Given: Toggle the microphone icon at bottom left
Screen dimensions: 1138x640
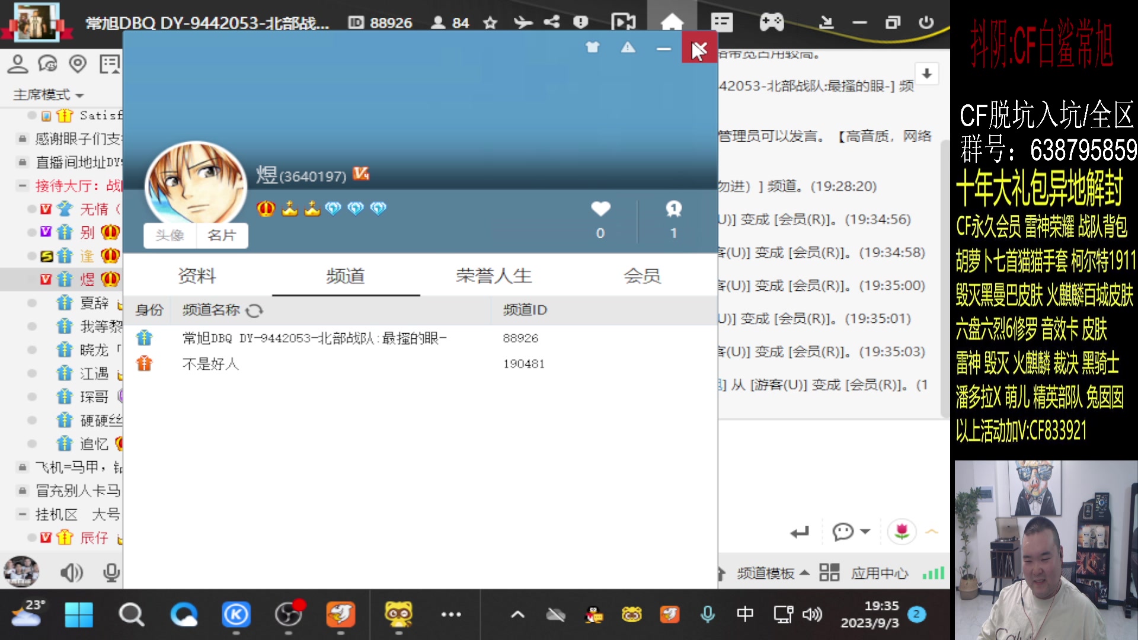Looking at the screenshot, I should [111, 572].
